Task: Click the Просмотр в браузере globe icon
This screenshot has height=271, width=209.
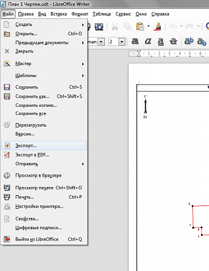Action: (x=7, y=176)
